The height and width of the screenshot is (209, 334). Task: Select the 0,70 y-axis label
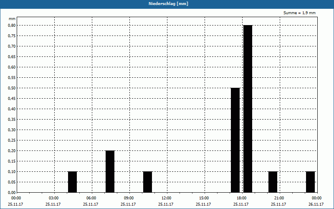click(12, 46)
